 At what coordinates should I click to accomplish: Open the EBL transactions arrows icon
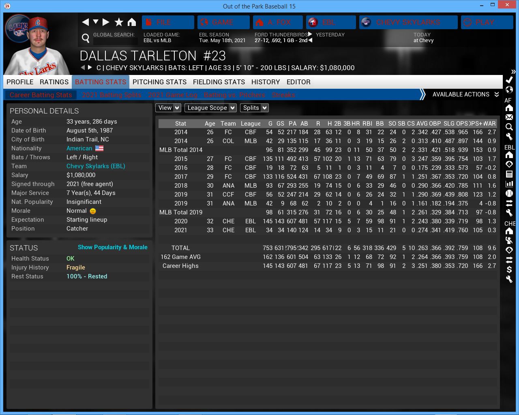coord(509,203)
